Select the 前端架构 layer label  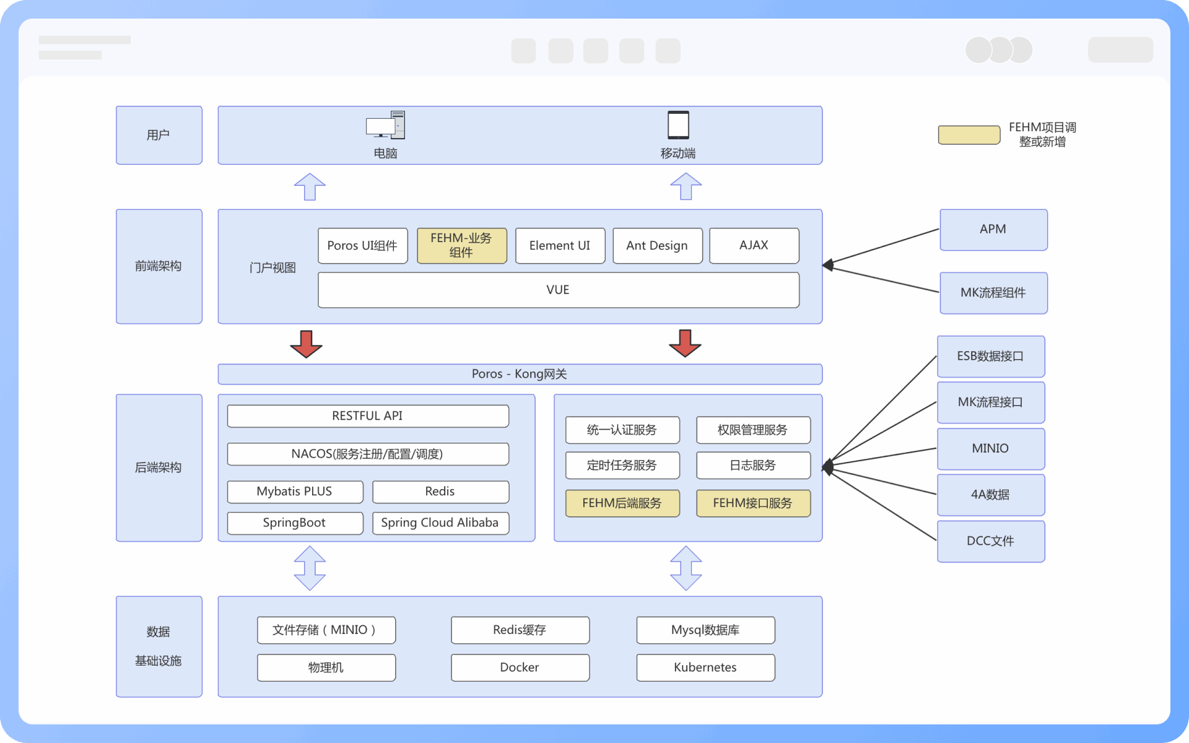(x=159, y=266)
